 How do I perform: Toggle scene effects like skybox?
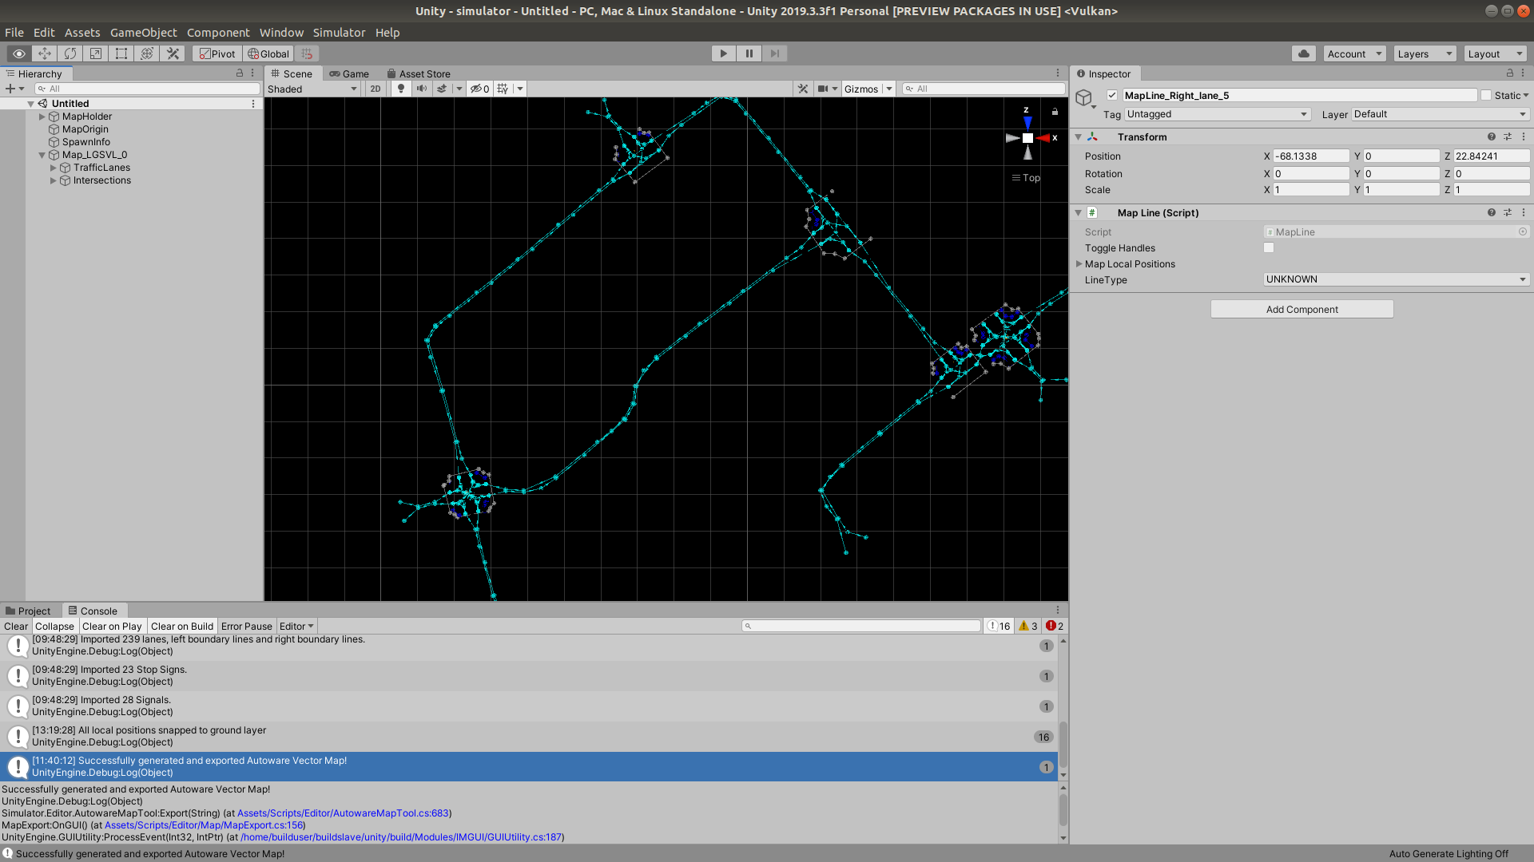442,89
